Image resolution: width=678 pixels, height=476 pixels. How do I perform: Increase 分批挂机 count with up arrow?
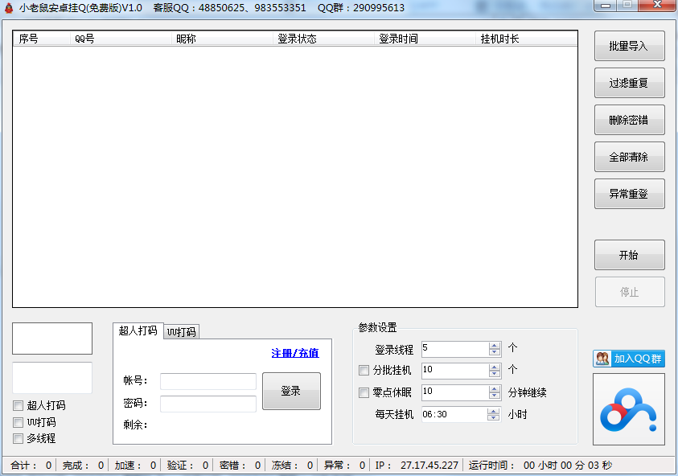coord(495,367)
